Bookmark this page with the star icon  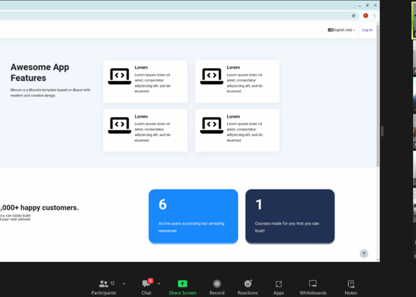pos(354,15)
